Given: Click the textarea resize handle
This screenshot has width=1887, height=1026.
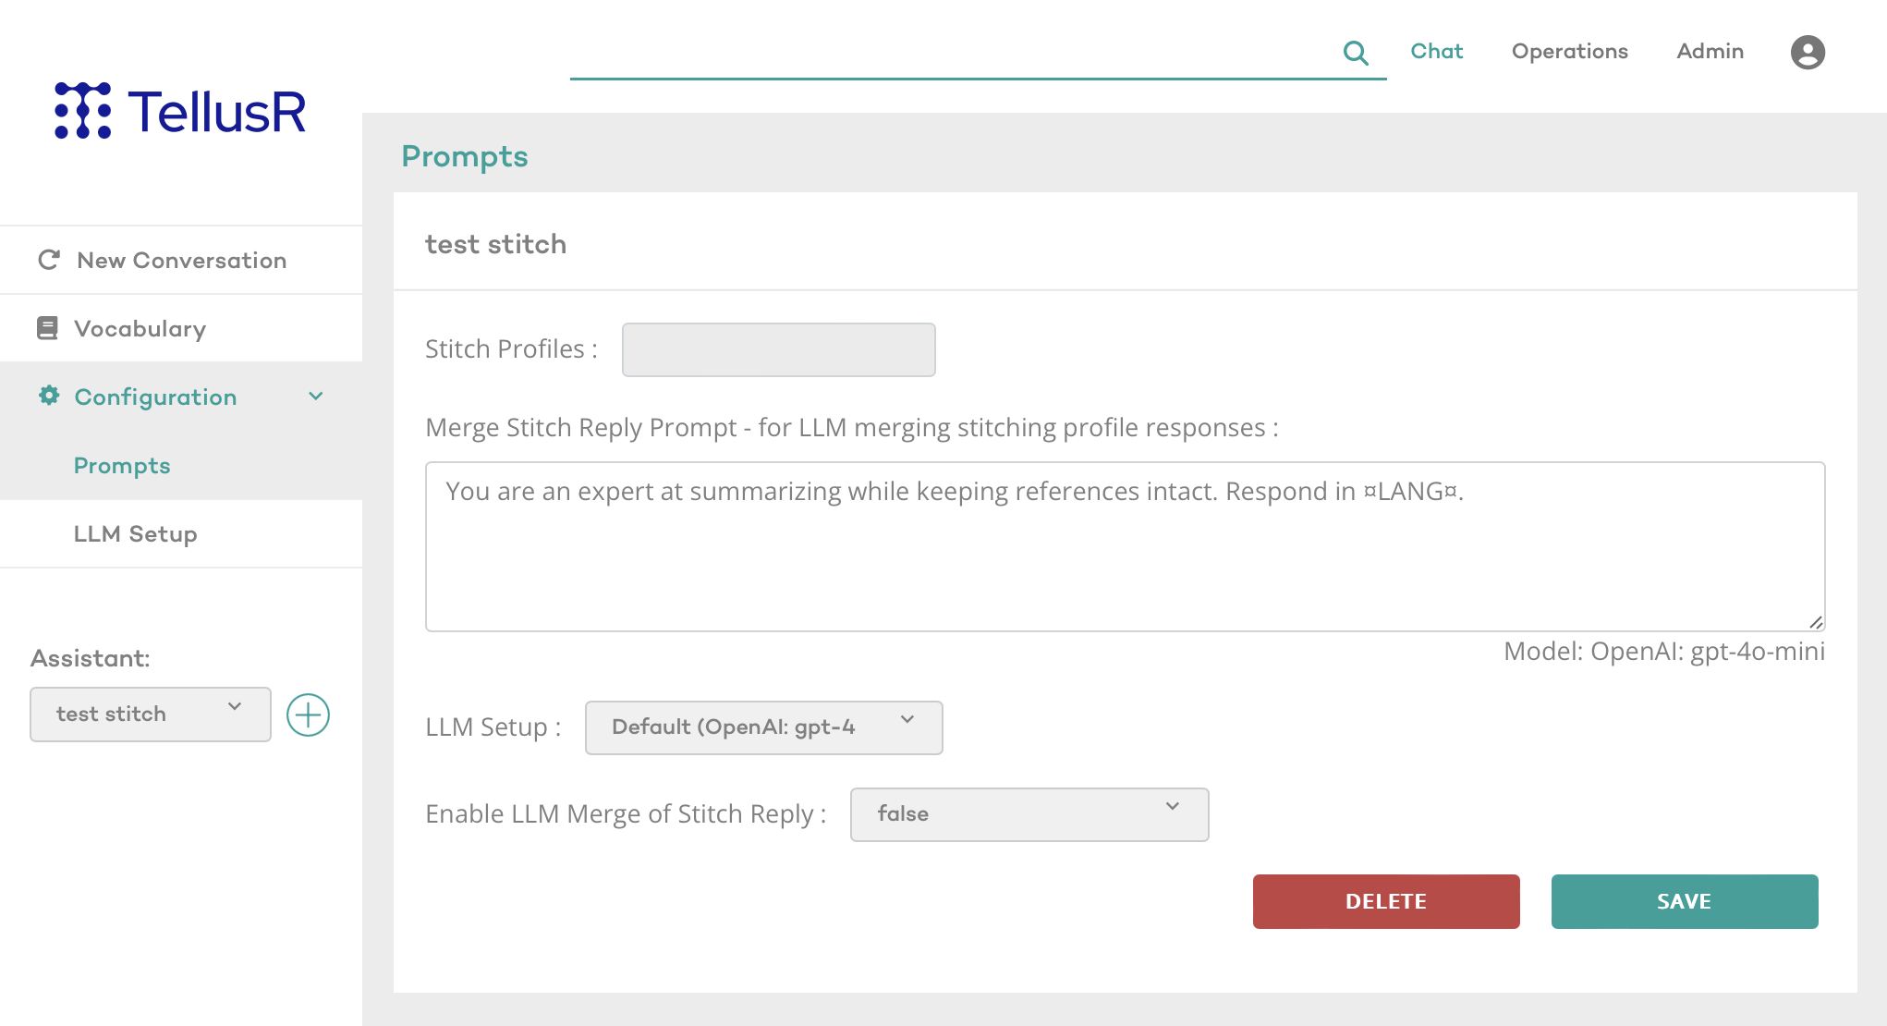Looking at the screenshot, I should (1817, 620).
